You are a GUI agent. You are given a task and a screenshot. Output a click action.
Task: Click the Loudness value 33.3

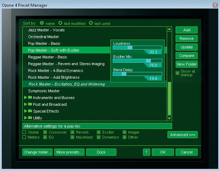click(153, 52)
